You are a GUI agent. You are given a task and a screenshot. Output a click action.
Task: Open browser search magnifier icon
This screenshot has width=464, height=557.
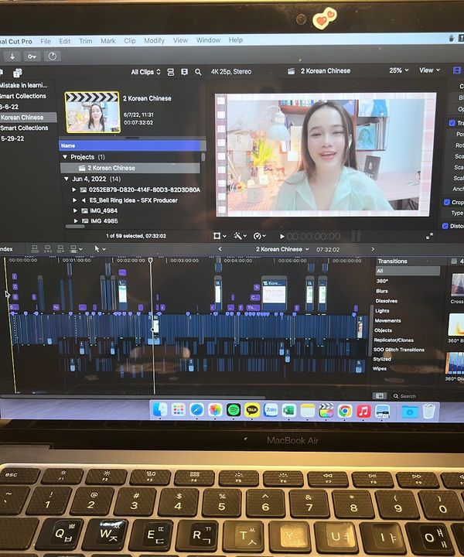198,72
